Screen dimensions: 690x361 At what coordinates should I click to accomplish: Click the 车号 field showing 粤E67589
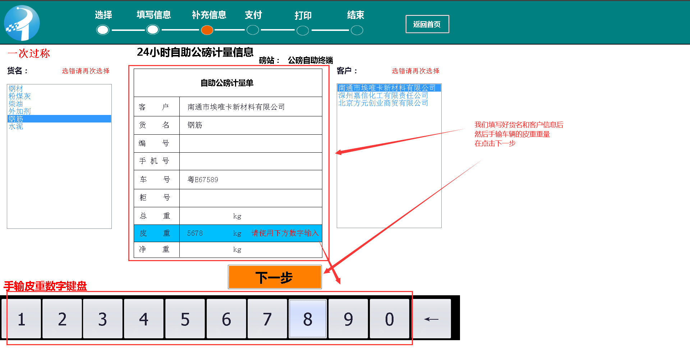[x=250, y=180]
